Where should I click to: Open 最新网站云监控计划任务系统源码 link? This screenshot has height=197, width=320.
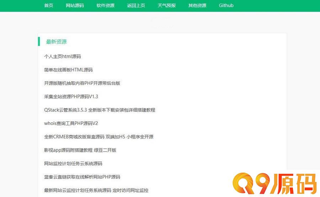click(96, 190)
